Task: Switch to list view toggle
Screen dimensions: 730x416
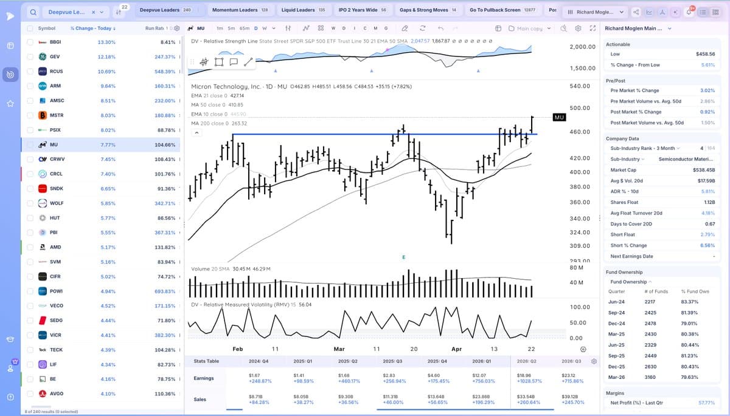Action: [704, 12]
